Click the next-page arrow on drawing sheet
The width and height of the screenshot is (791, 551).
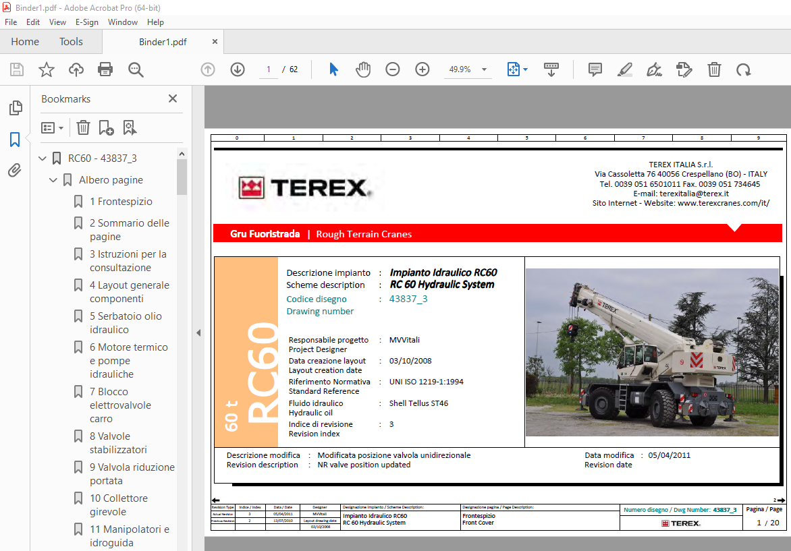pos(780,500)
